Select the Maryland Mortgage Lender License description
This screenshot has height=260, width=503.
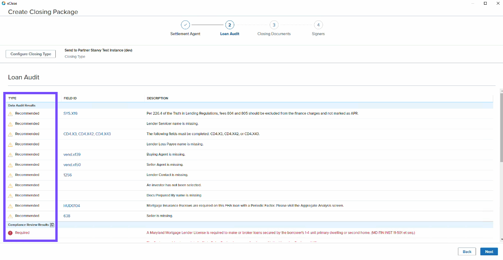pyautogui.click(x=281, y=233)
